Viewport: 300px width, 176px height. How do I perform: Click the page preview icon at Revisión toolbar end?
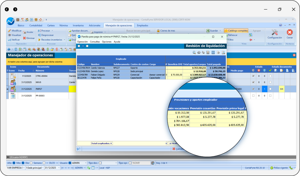coord(223,53)
